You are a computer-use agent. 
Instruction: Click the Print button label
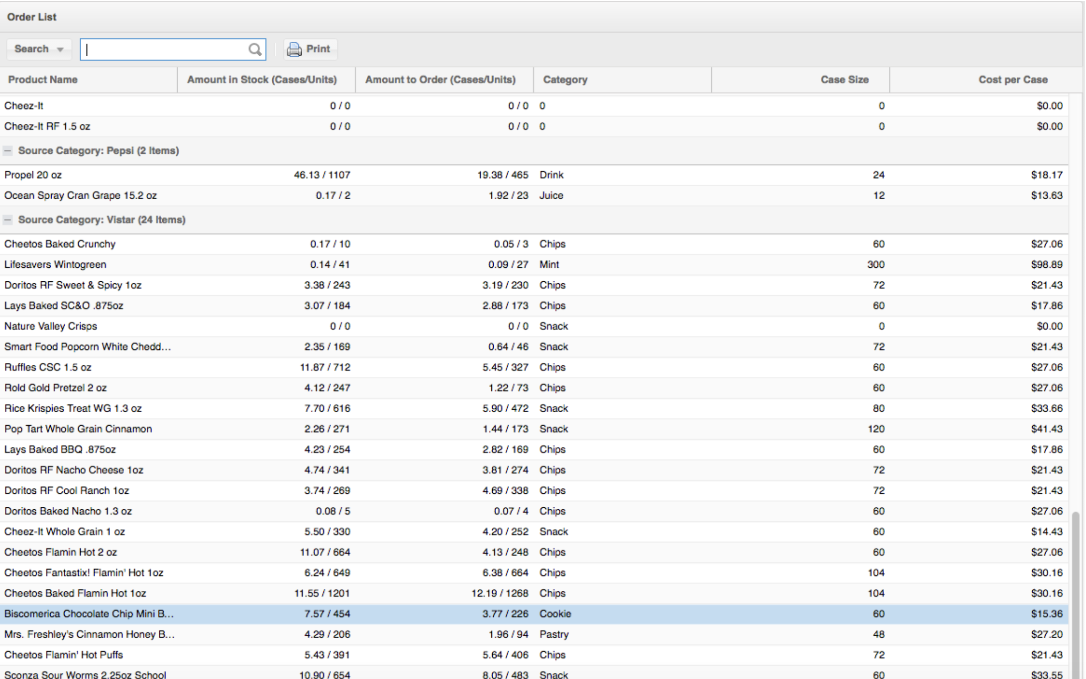318,49
